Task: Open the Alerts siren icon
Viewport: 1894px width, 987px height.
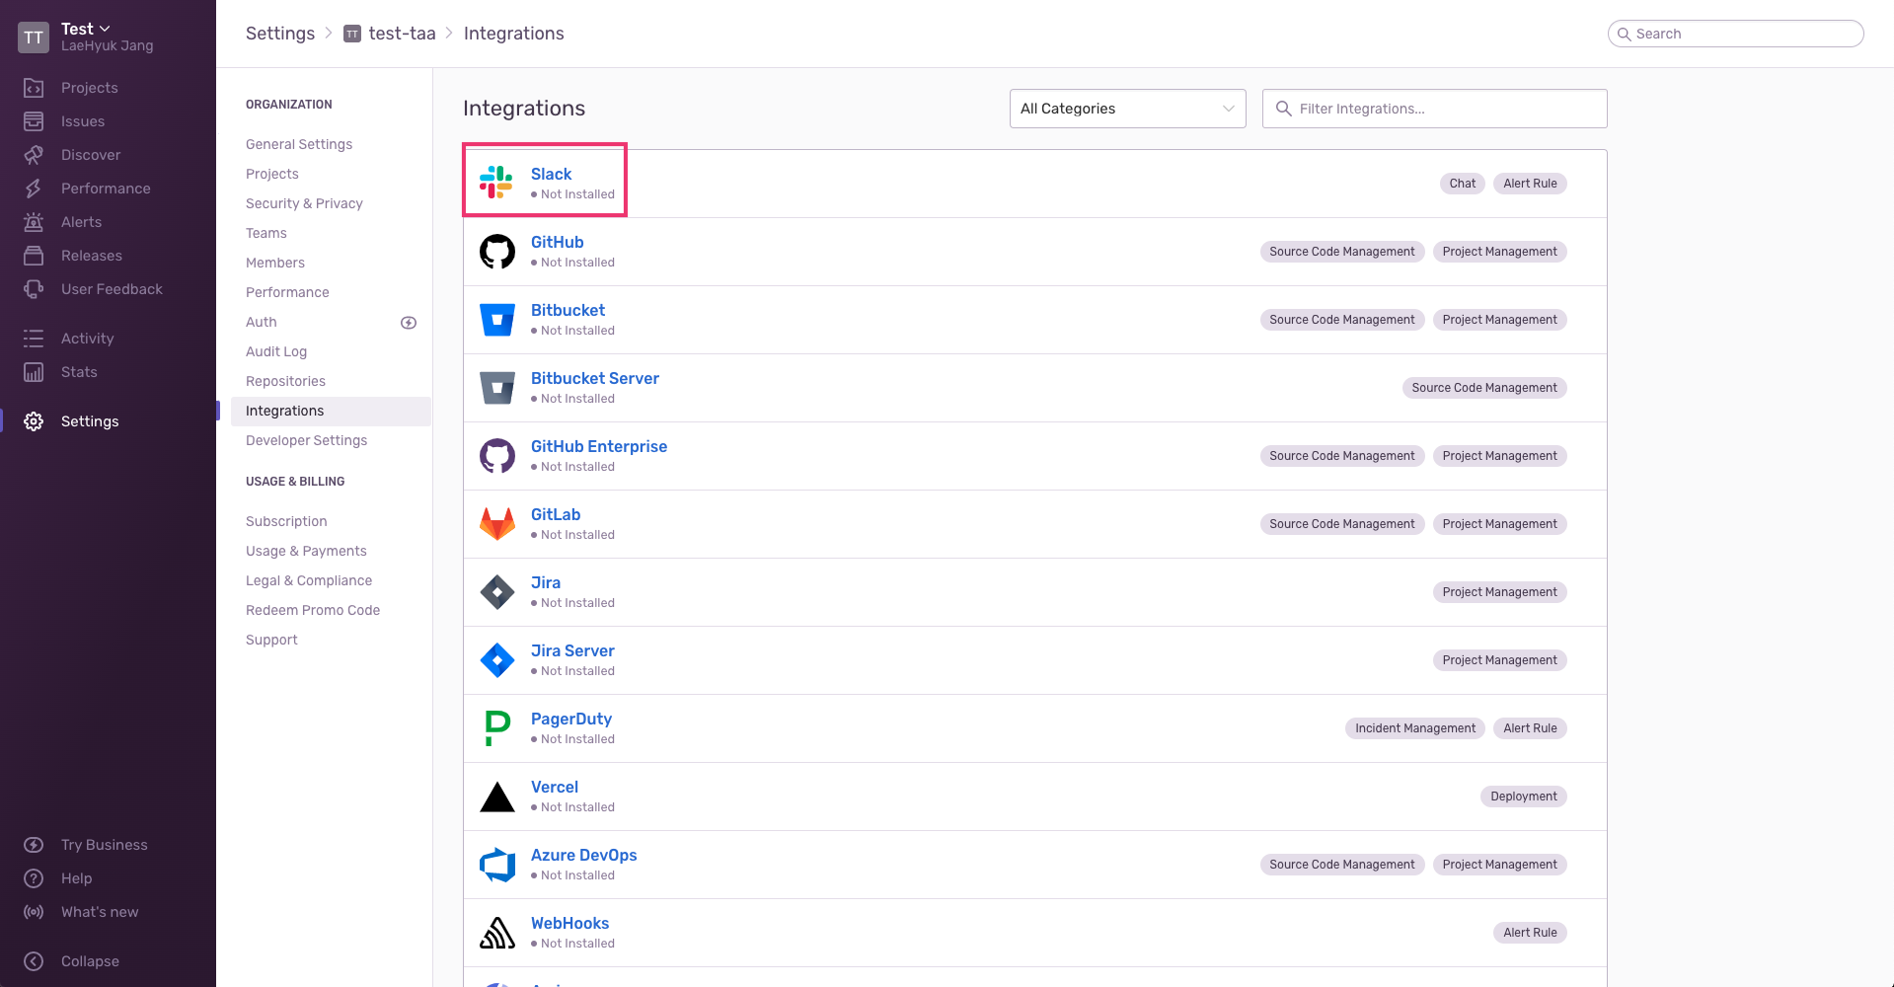Action: pyautogui.click(x=34, y=222)
